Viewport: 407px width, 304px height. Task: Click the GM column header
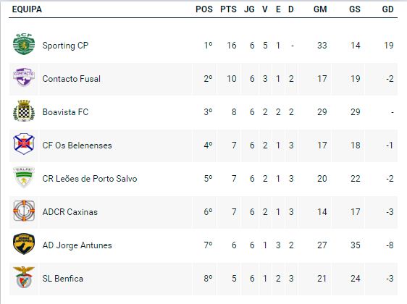point(320,9)
